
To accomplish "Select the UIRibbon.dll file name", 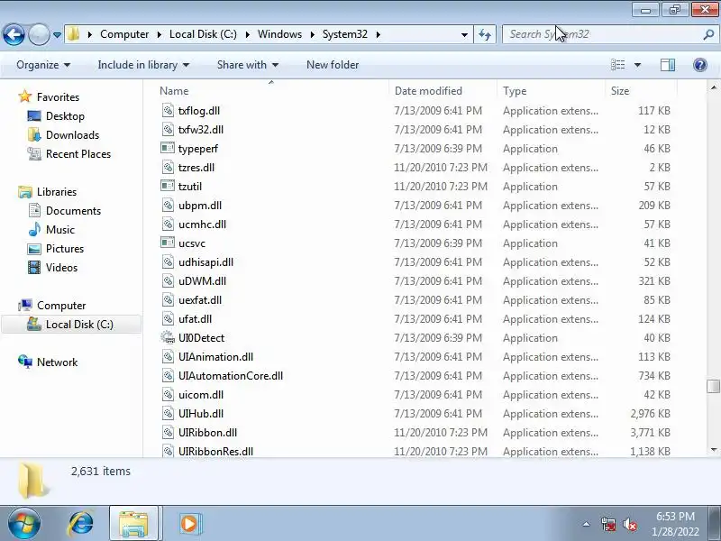I will (x=208, y=433).
